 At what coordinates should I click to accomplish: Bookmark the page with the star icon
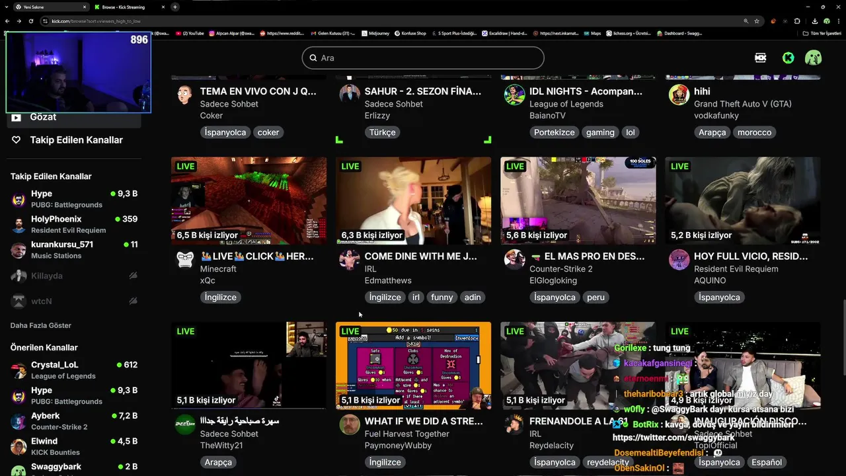757,21
